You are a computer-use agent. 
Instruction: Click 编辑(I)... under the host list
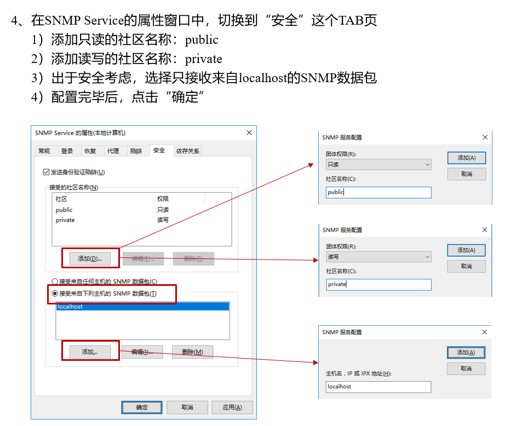pos(142,352)
